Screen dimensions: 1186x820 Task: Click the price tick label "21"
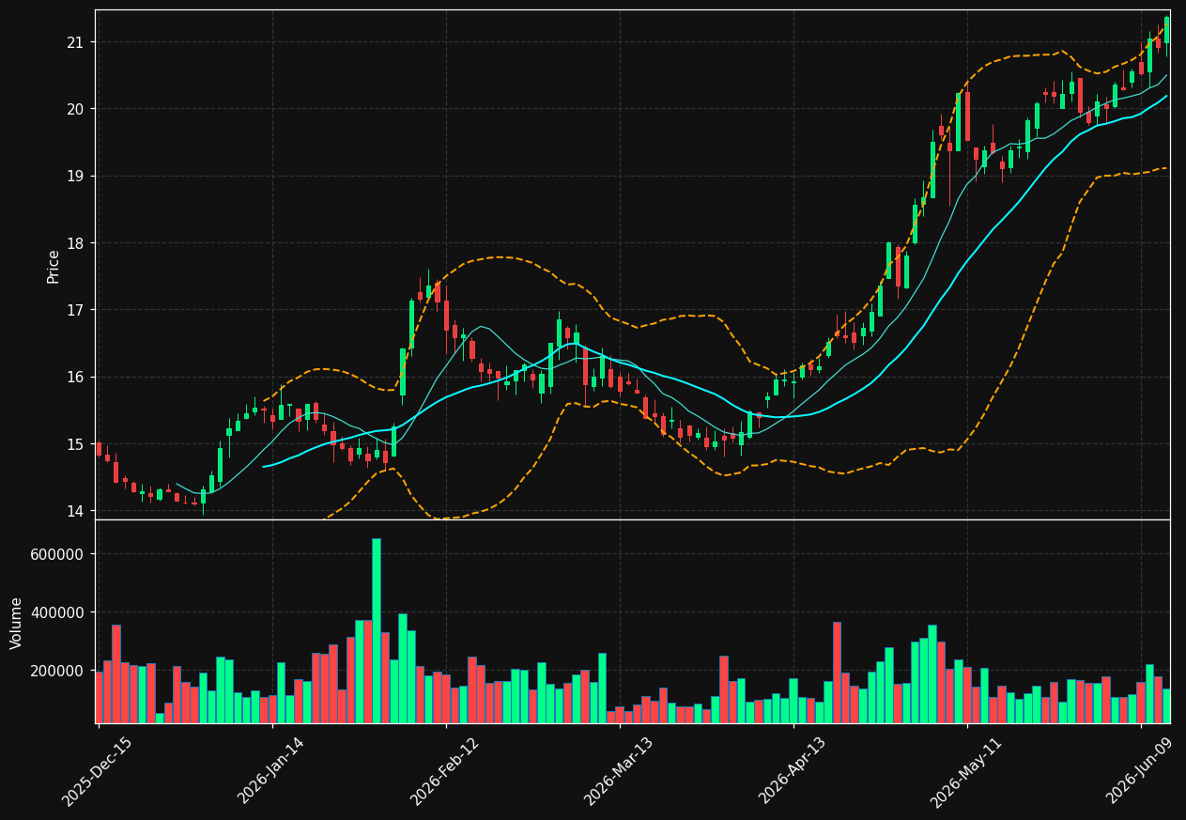pos(75,42)
